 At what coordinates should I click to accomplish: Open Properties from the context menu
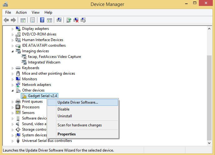pyautogui.click(x=67, y=134)
